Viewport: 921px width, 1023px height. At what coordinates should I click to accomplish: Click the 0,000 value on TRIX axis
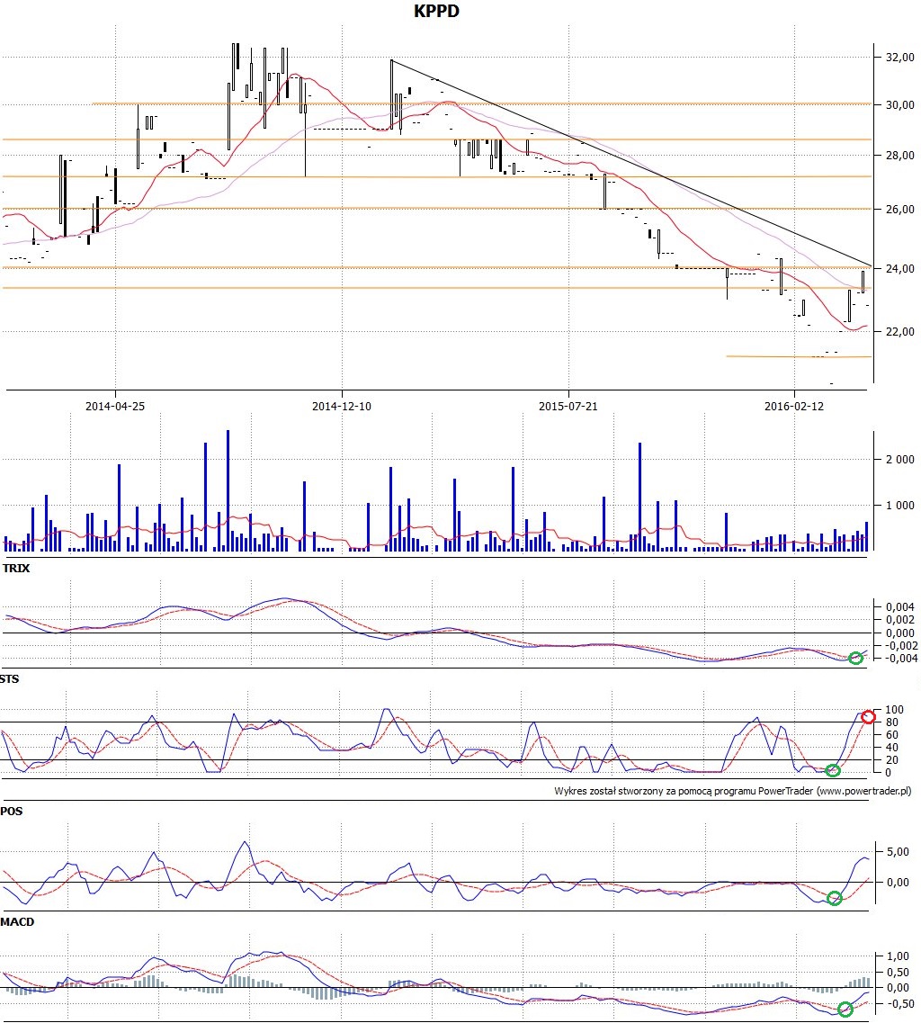(900, 633)
